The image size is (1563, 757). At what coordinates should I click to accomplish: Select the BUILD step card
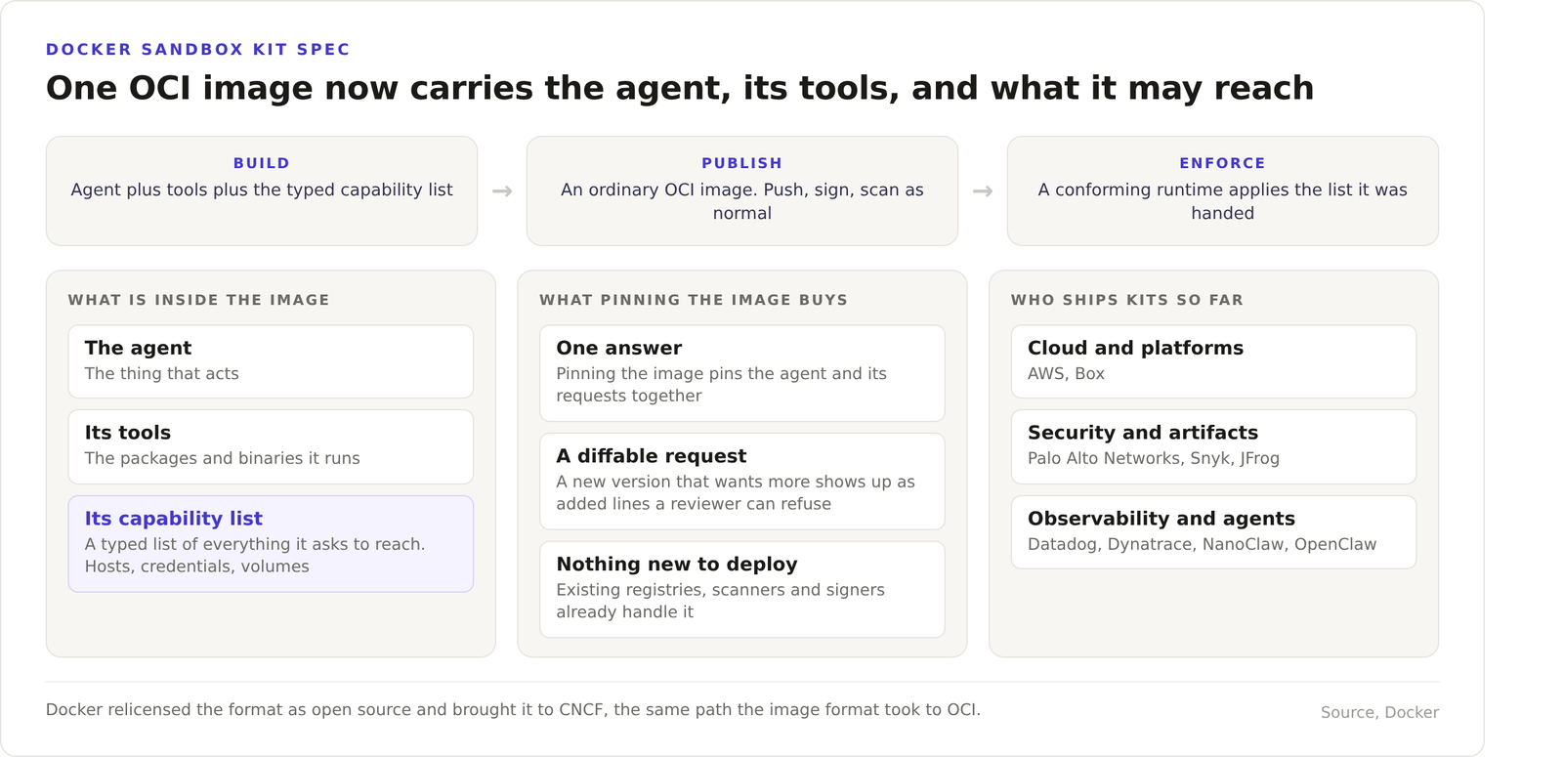[x=262, y=190]
